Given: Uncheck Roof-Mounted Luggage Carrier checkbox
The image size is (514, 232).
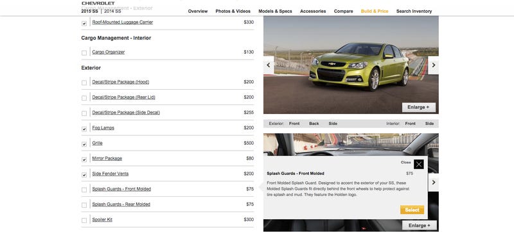Looking at the screenshot, I should 84,24.
